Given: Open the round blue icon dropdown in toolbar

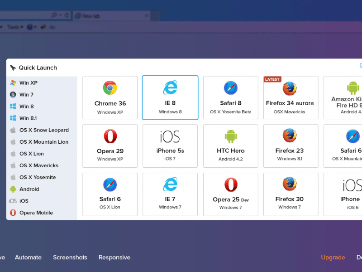Looking at the screenshot, I should click(31, 27).
